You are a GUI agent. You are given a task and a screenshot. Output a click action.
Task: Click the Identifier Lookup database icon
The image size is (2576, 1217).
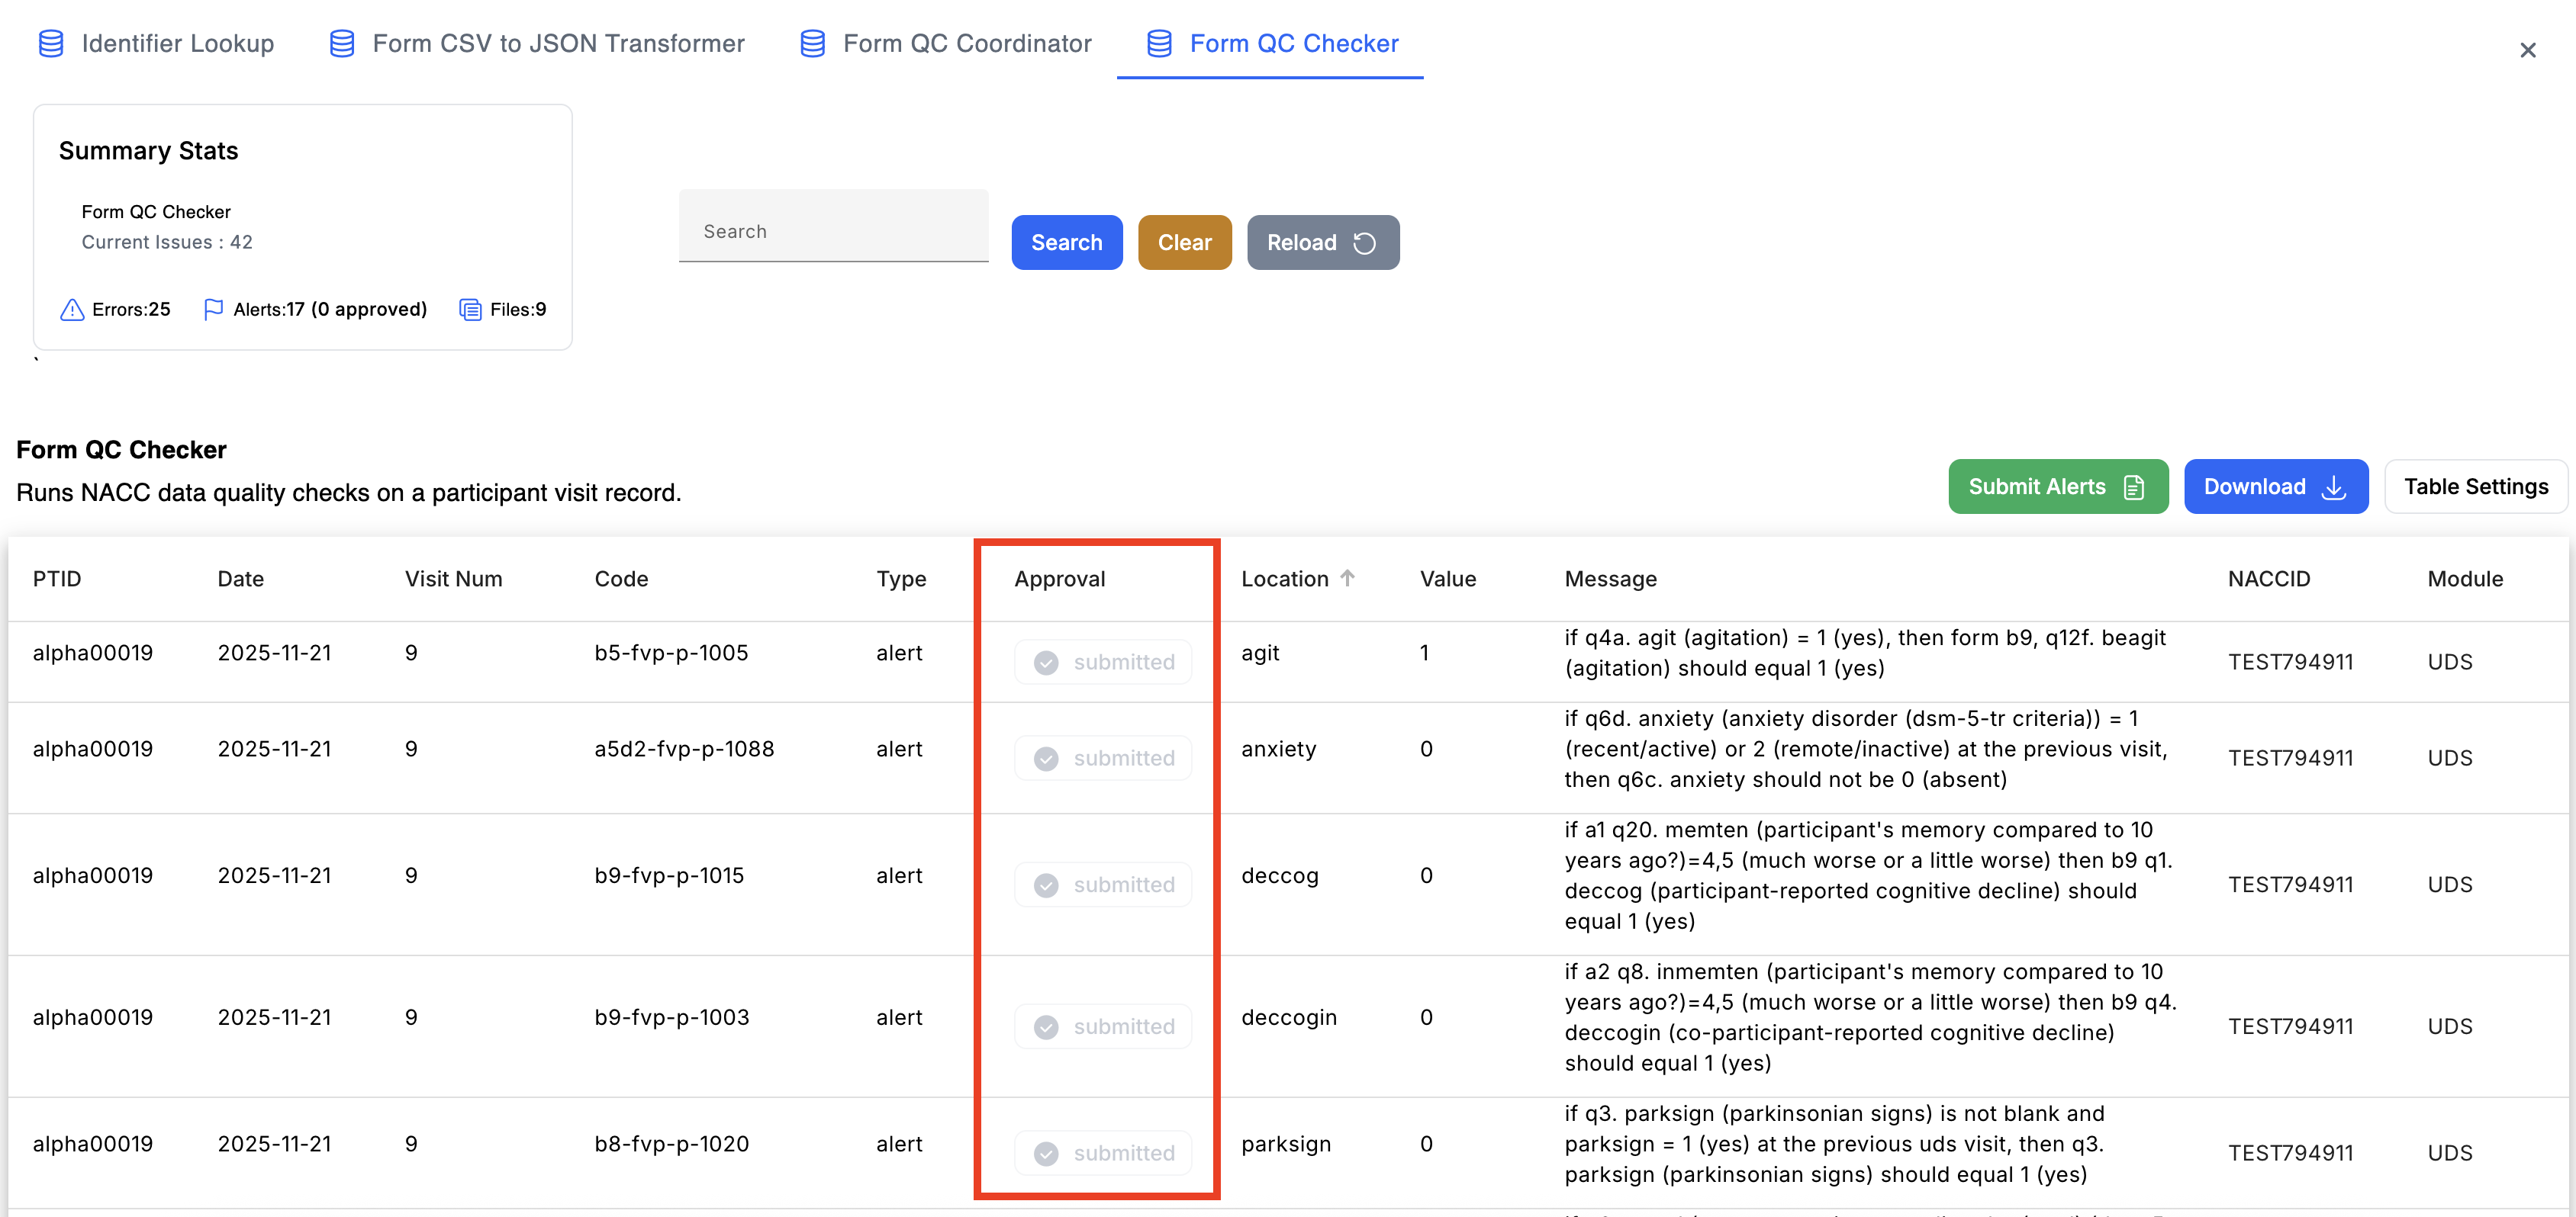(x=50, y=43)
